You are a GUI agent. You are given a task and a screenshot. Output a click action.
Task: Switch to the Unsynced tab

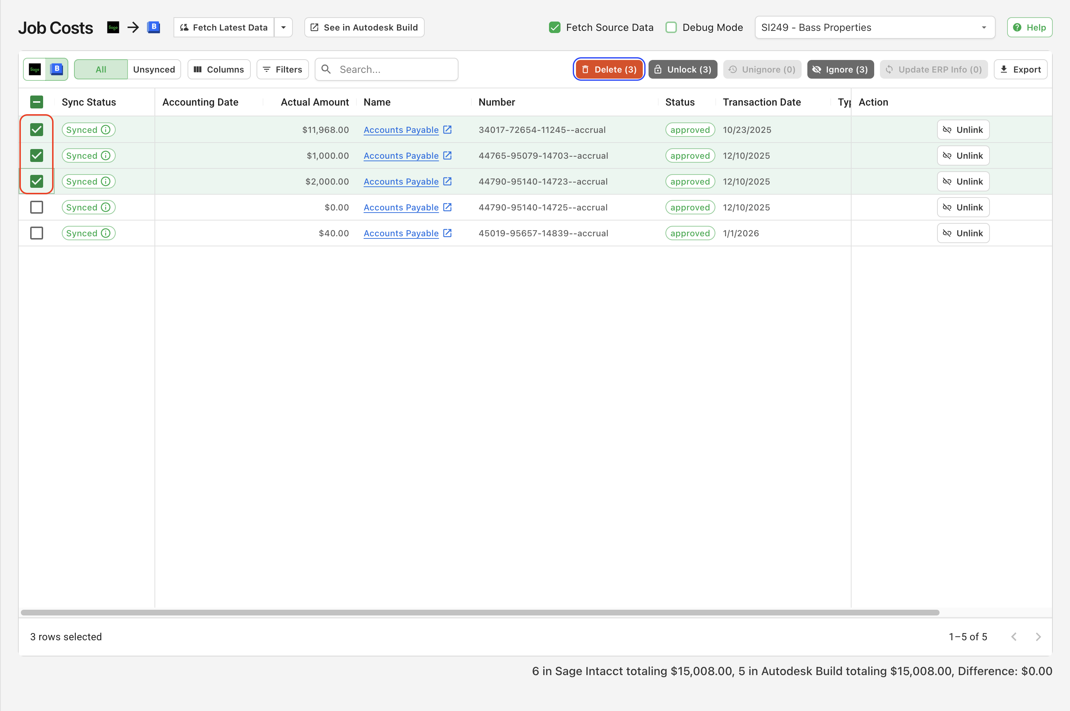(x=154, y=69)
